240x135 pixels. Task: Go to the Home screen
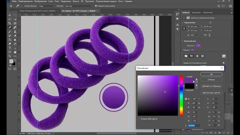(x=11, y=6)
